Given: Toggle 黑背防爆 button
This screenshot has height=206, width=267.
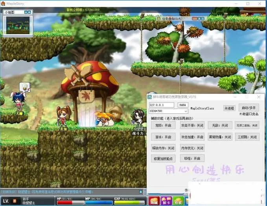Looking at the screenshot, I should pyautogui.click(x=220, y=137).
